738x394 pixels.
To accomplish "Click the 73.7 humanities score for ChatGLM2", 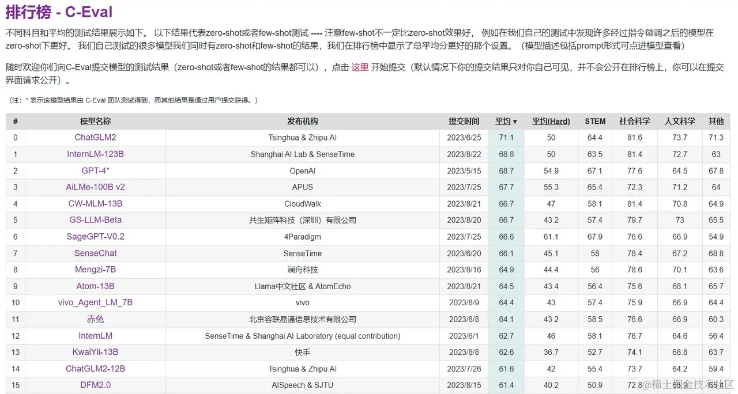I will click(x=680, y=138).
